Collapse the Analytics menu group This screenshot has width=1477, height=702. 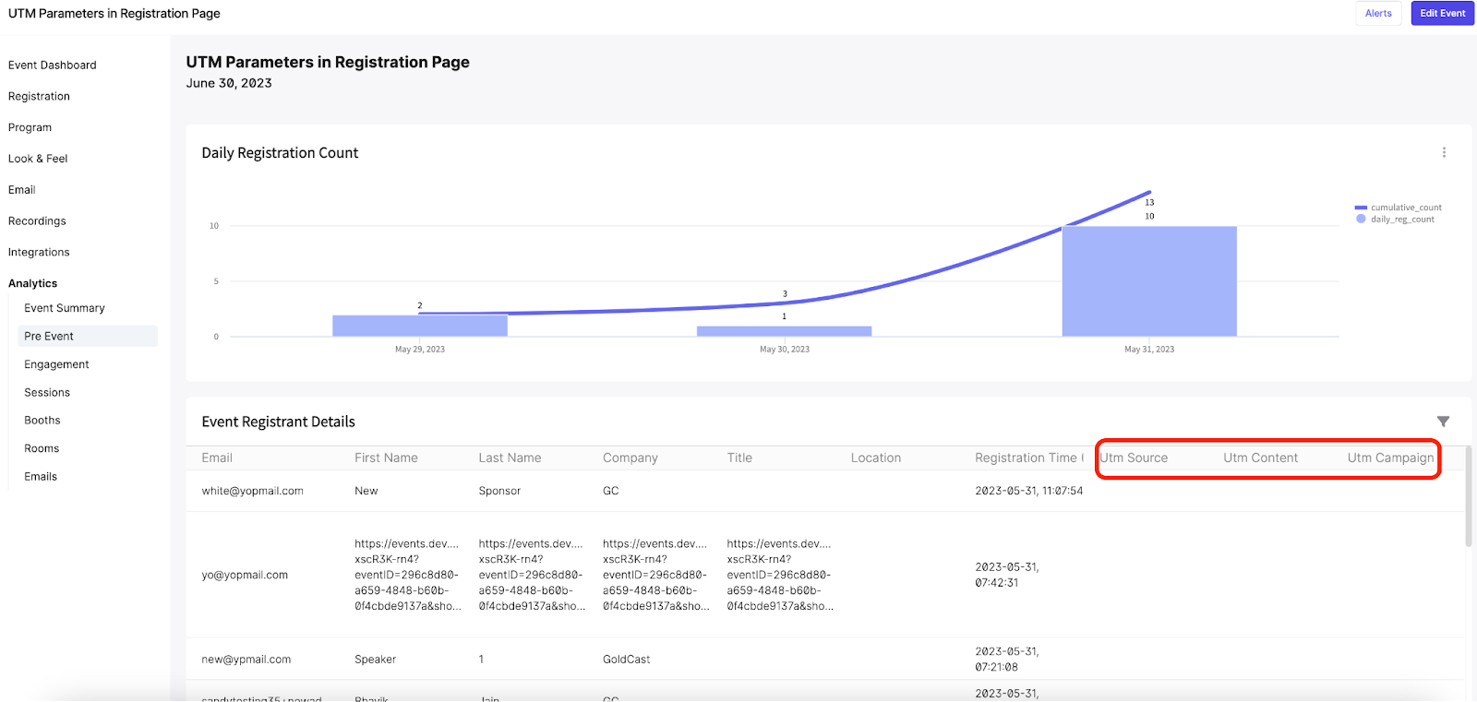pos(32,283)
